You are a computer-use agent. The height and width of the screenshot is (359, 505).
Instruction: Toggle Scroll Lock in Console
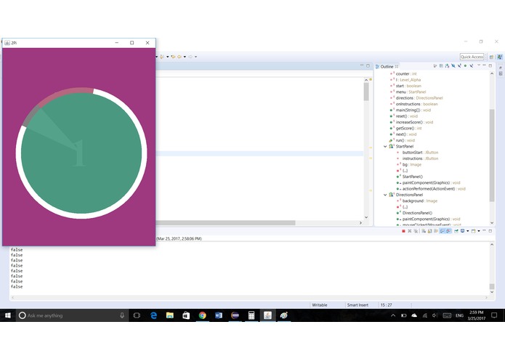coord(429,231)
